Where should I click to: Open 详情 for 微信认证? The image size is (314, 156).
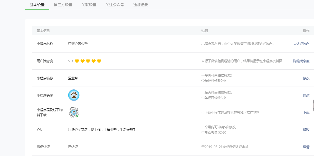[x=306, y=147]
